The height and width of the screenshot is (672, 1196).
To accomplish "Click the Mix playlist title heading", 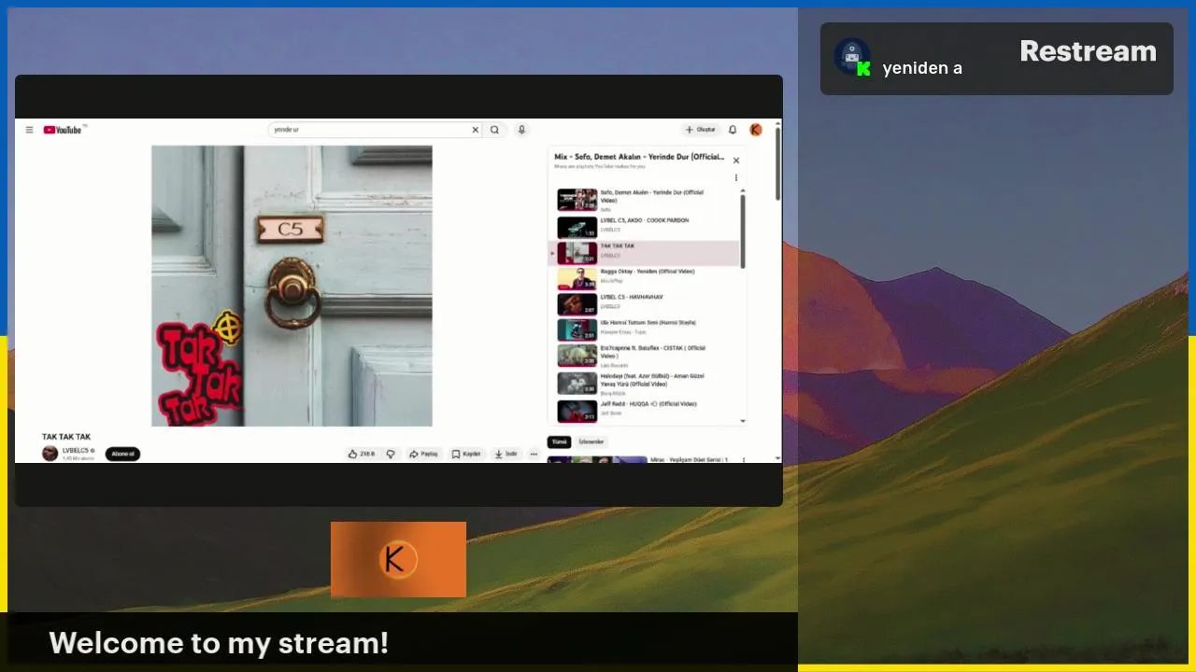I will [639, 157].
